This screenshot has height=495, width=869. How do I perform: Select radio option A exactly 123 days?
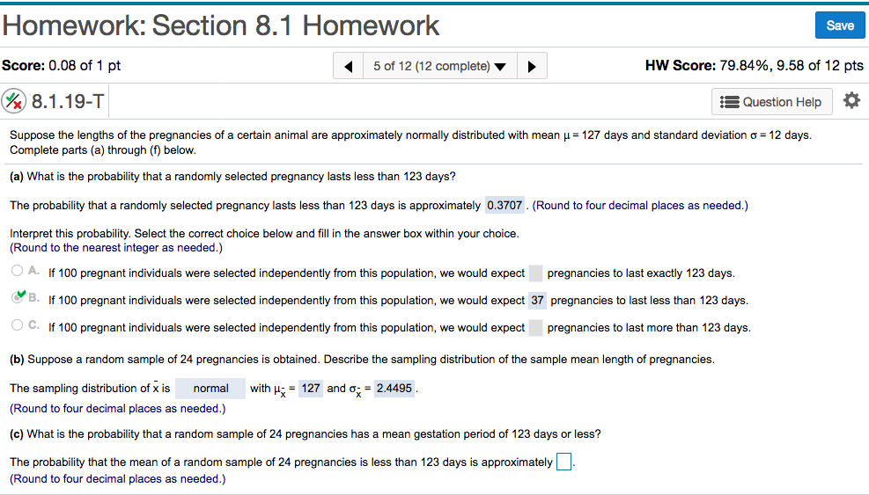click(x=18, y=271)
